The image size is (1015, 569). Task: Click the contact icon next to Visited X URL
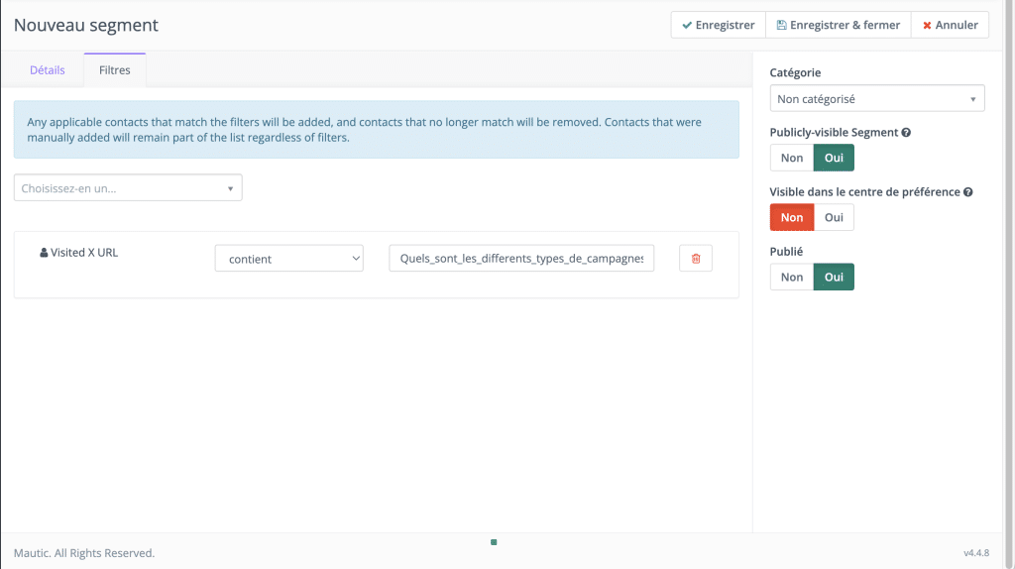pyautogui.click(x=44, y=253)
